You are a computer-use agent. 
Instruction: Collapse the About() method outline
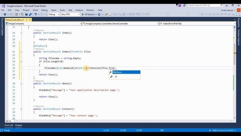pos(21,83)
